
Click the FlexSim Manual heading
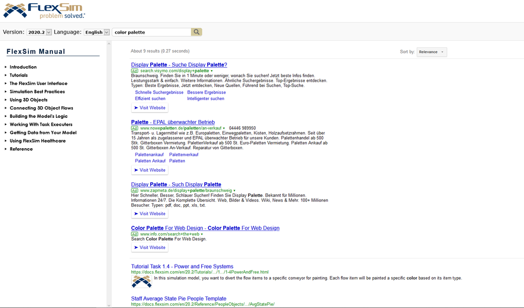[x=36, y=51]
